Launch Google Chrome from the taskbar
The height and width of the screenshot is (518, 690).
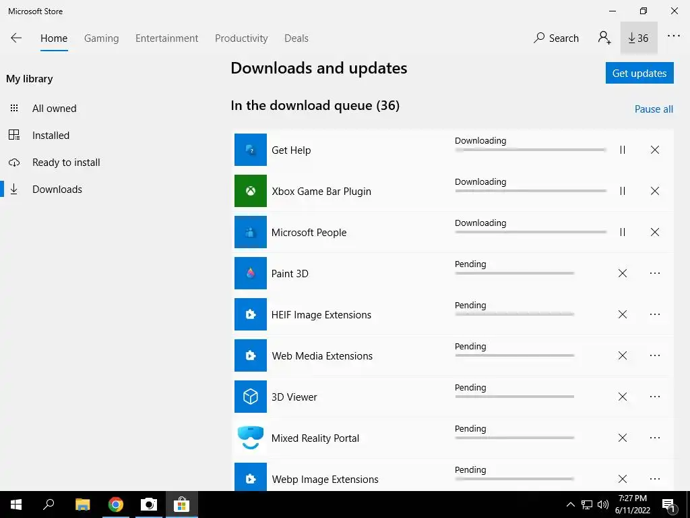pyautogui.click(x=116, y=504)
